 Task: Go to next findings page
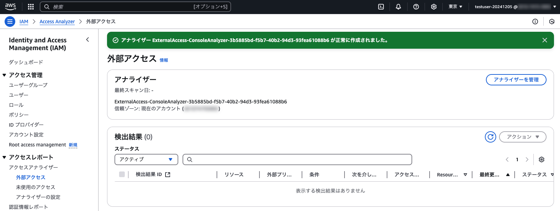click(527, 159)
